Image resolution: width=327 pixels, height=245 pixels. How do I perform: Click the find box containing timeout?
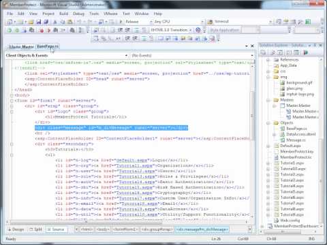tap(243, 22)
